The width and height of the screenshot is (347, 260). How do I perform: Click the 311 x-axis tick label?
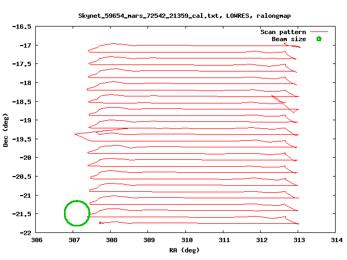[x=224, y=240]
